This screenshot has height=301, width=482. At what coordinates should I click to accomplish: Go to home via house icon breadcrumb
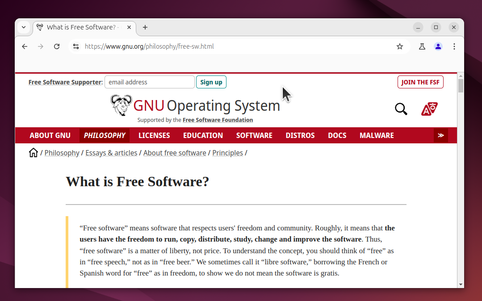point(33,152)
